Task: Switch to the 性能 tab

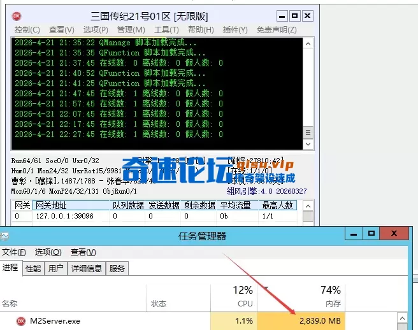Action: click(x=33, y=268)
